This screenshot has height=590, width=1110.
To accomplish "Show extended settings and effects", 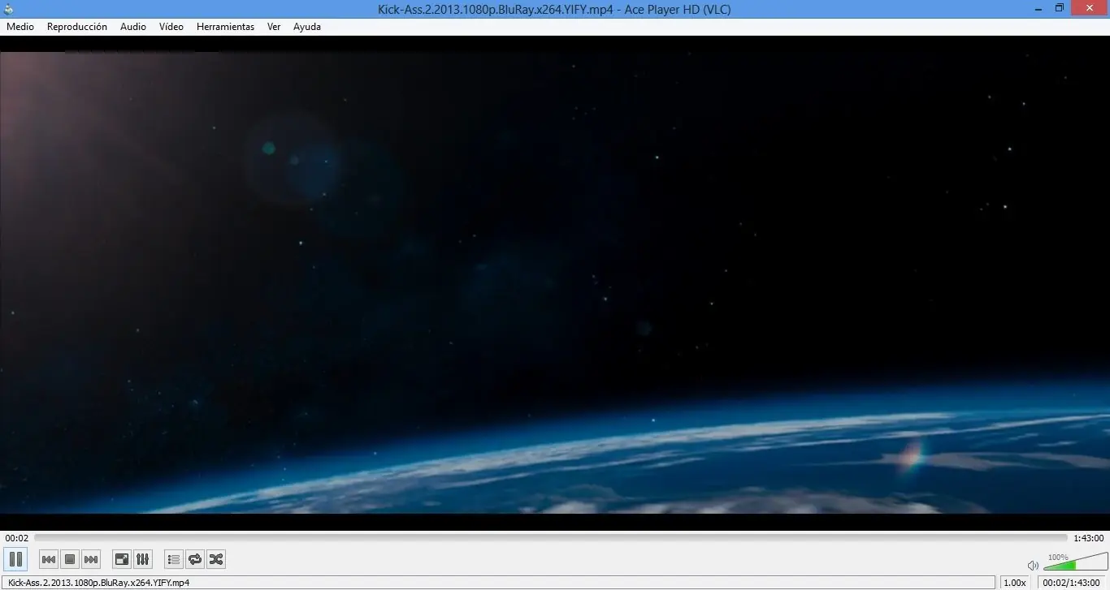I will pos(143,559).
